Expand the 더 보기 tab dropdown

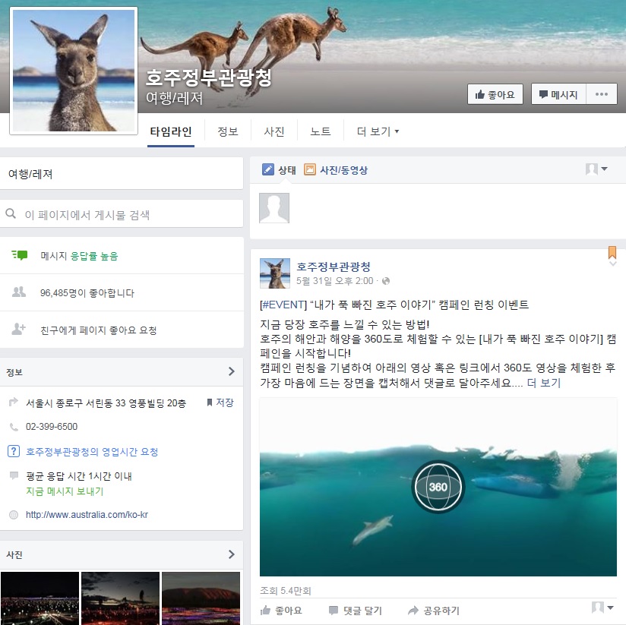point(378,131)
